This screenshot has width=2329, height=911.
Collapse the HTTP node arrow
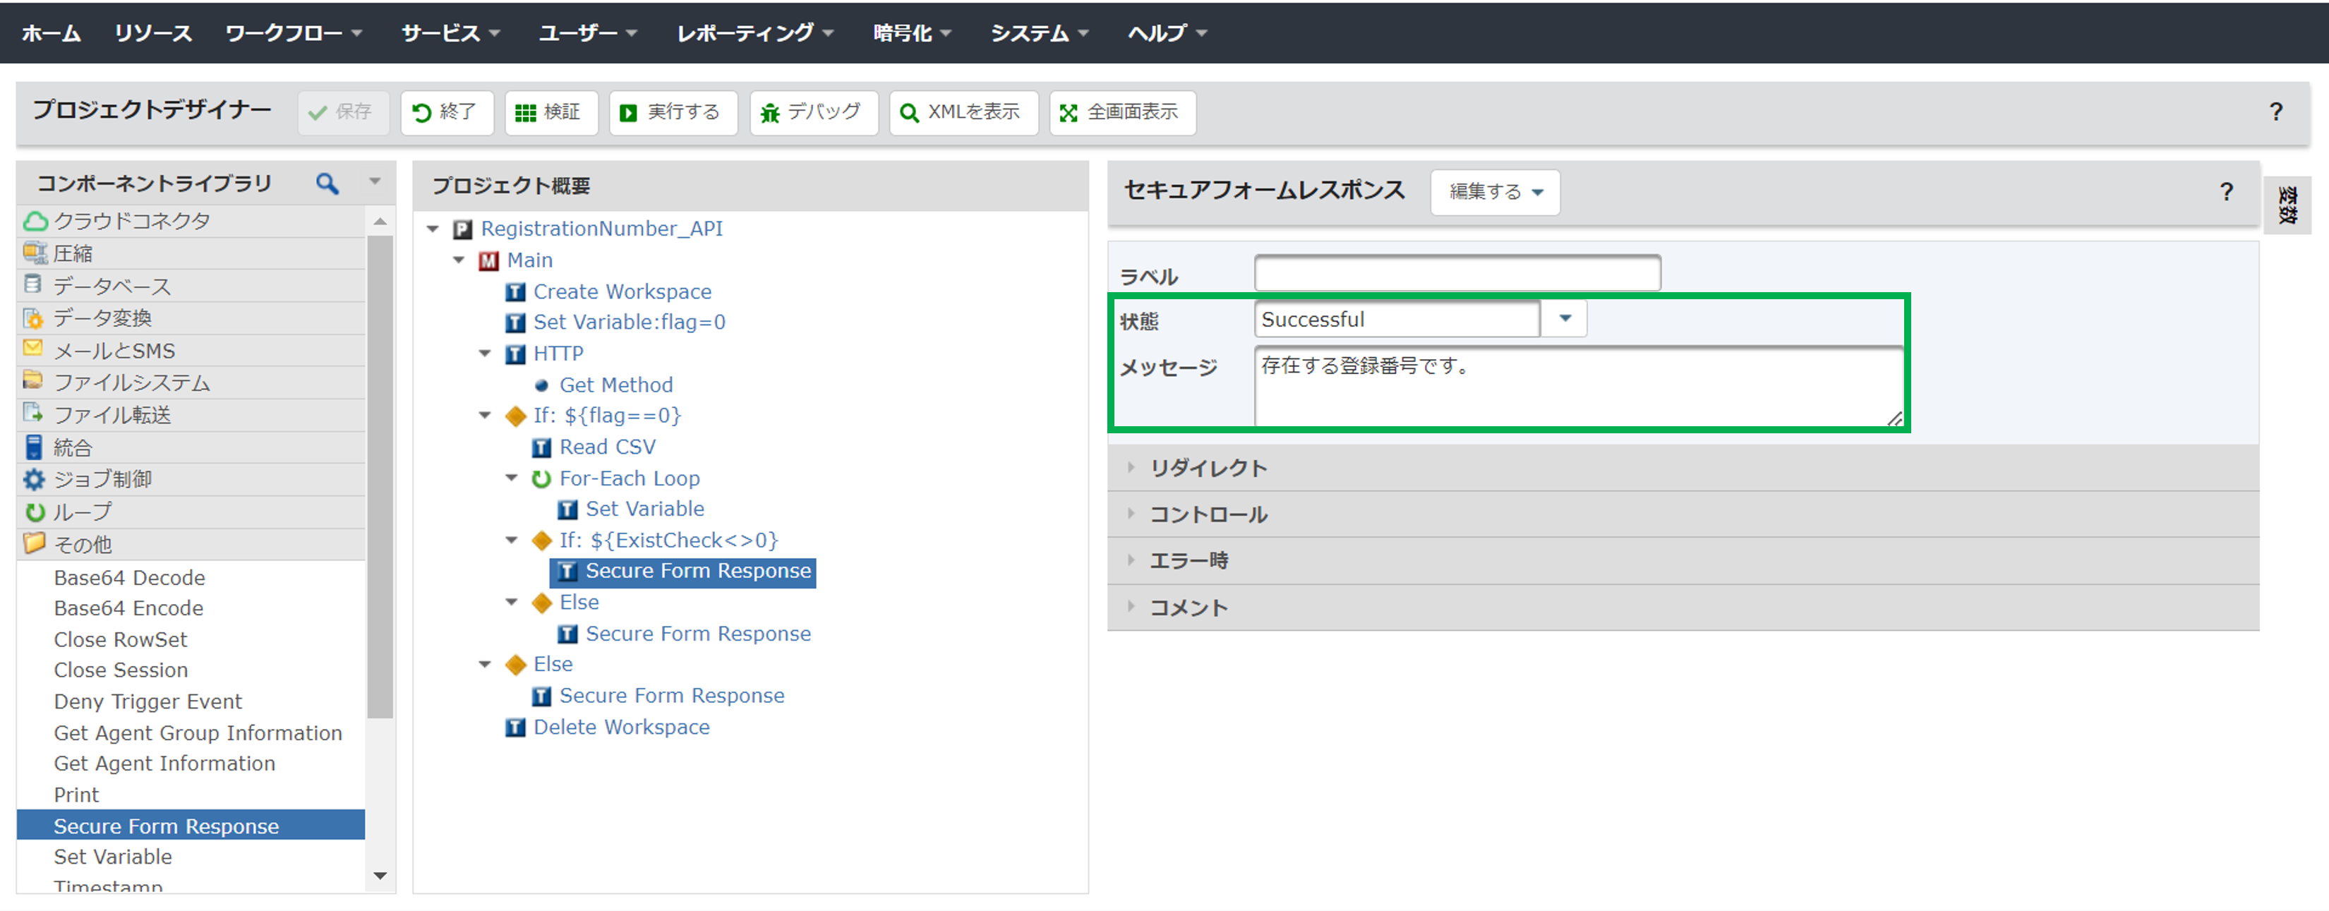(x=486, y=354)
